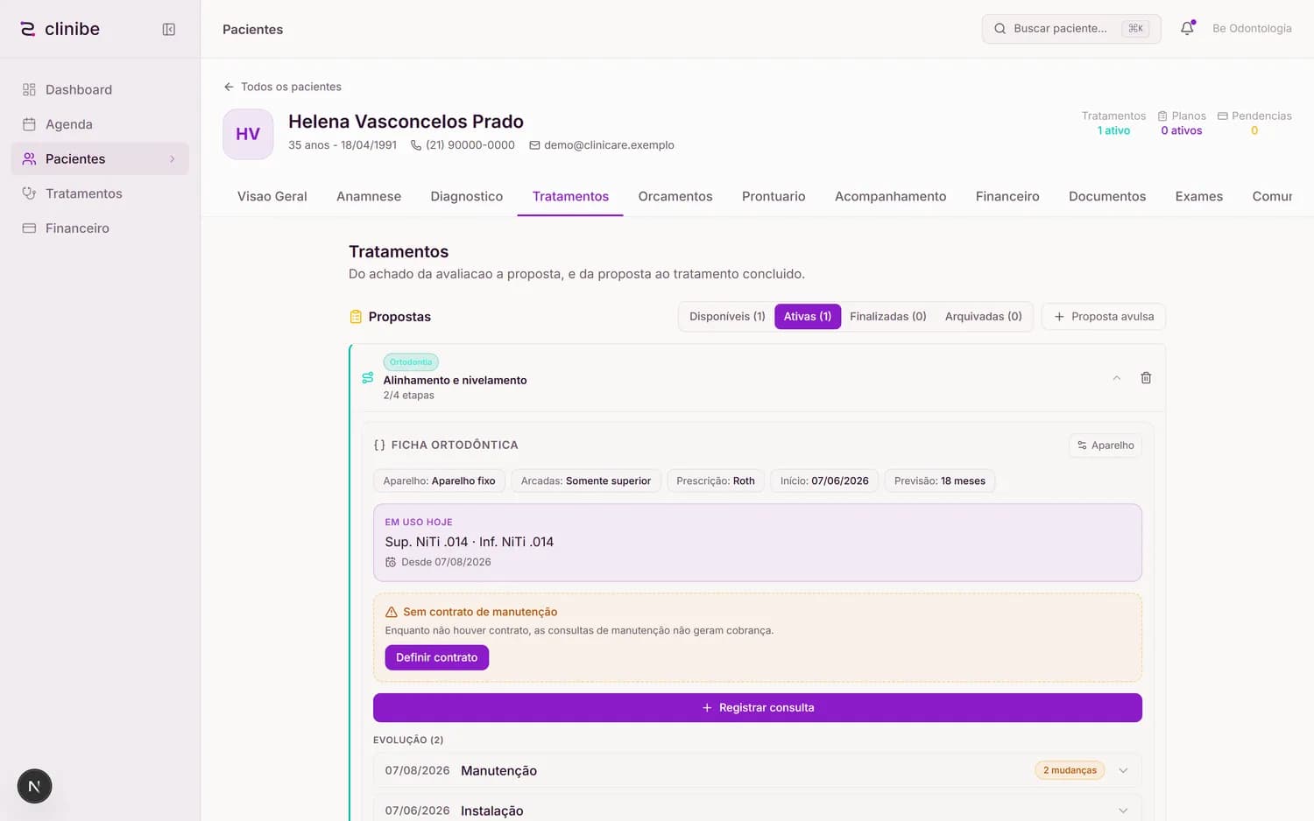The height and width of the screenshot is (821, 1314).
Task: Click the Be Odontologia account label
Action: click(1252, 28)
